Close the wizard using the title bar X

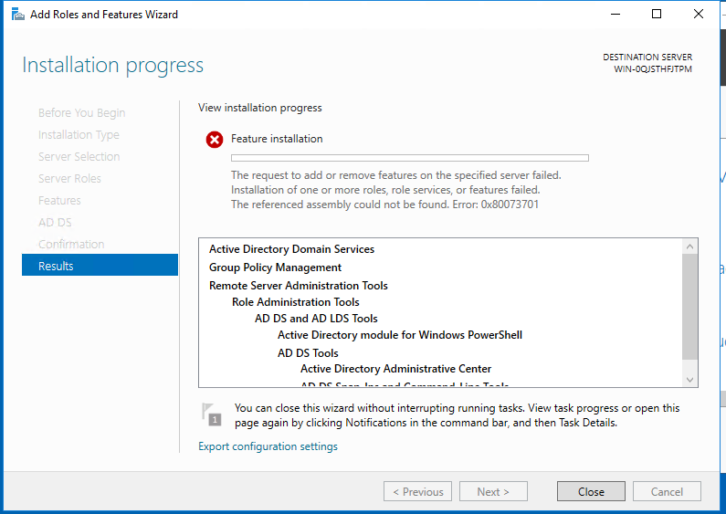(699, 15)
